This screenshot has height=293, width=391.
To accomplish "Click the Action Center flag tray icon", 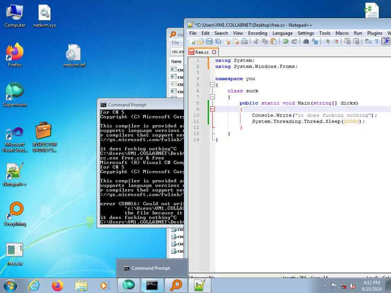I will coord(334,285).
